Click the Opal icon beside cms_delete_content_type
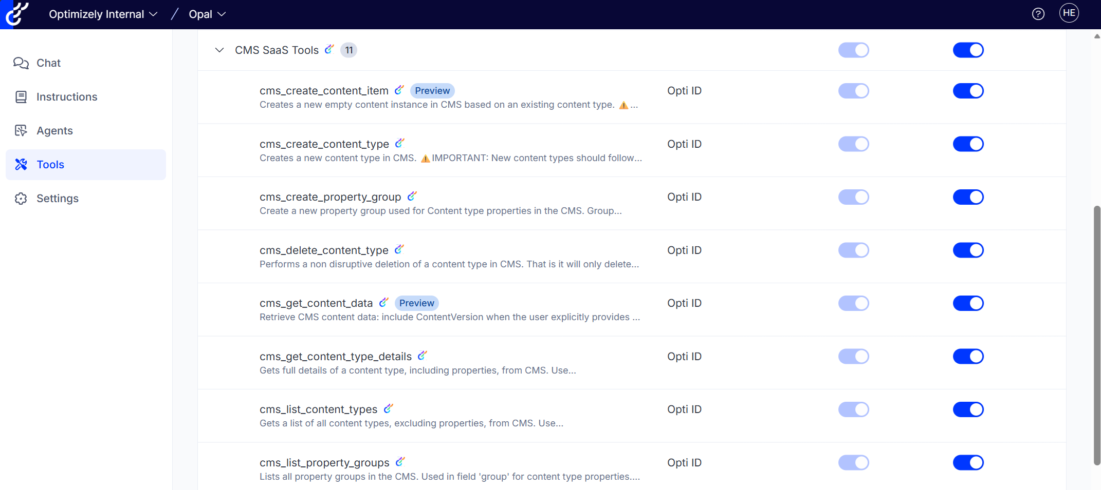 399,250
